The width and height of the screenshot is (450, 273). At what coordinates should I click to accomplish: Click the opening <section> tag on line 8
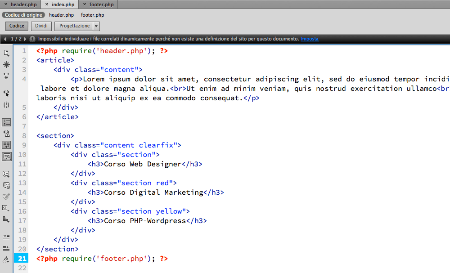tap(55, 136)
